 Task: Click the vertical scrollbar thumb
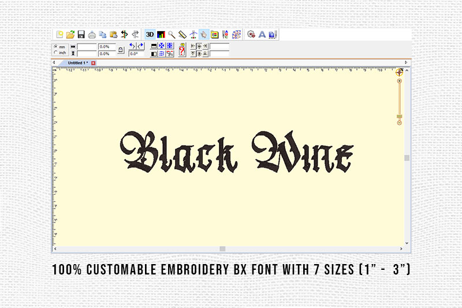(x=407, y=158)
